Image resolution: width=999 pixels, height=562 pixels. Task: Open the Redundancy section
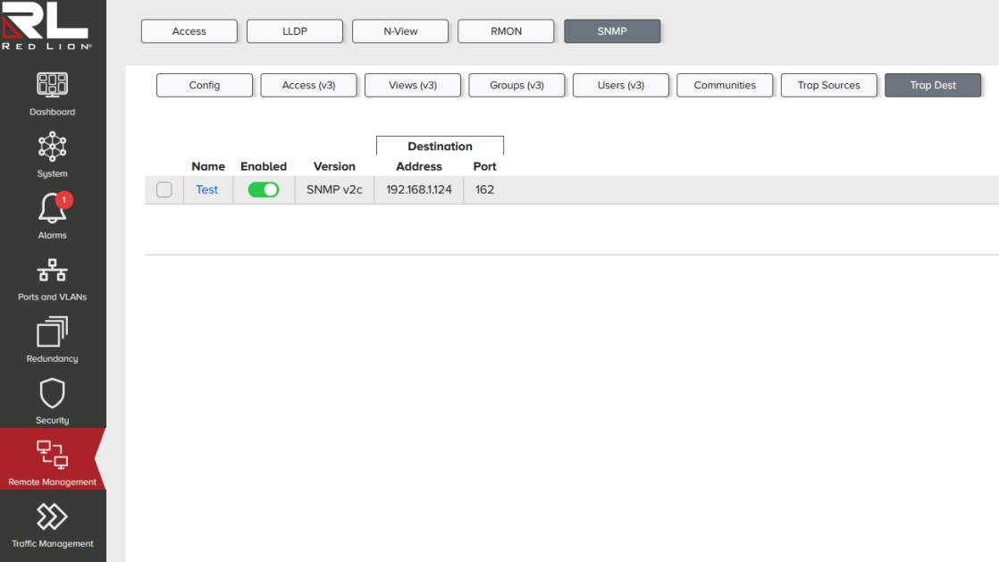52,340
